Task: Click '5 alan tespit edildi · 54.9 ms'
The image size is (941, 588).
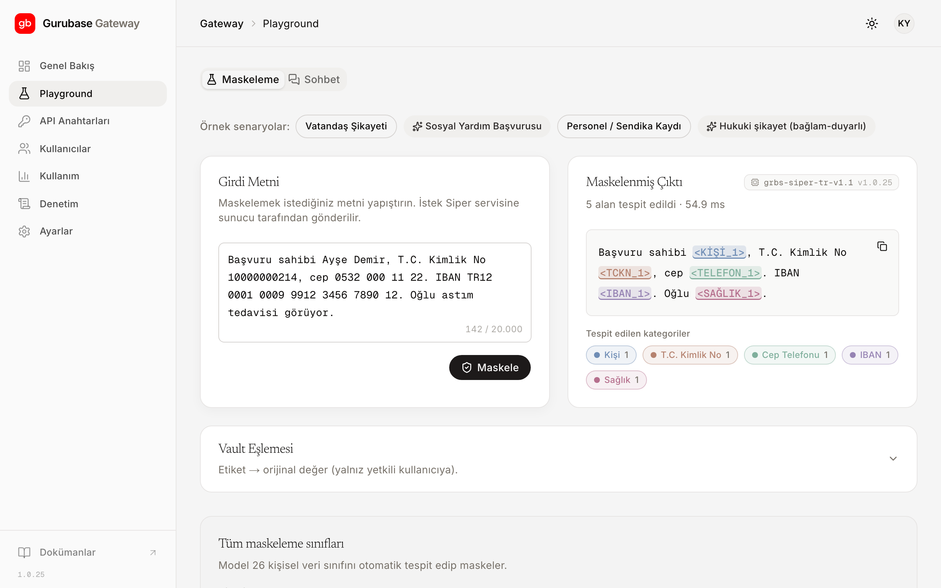Action: pos(655,205)
